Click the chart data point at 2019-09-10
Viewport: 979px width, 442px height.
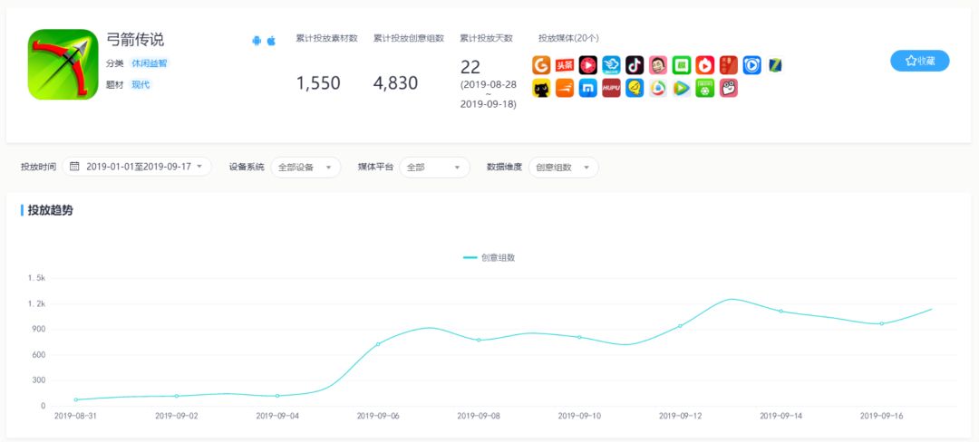click(579, 337)
